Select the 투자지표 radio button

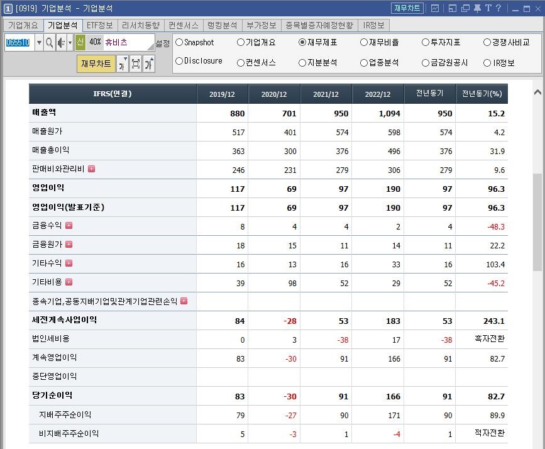tap(426, 42)
